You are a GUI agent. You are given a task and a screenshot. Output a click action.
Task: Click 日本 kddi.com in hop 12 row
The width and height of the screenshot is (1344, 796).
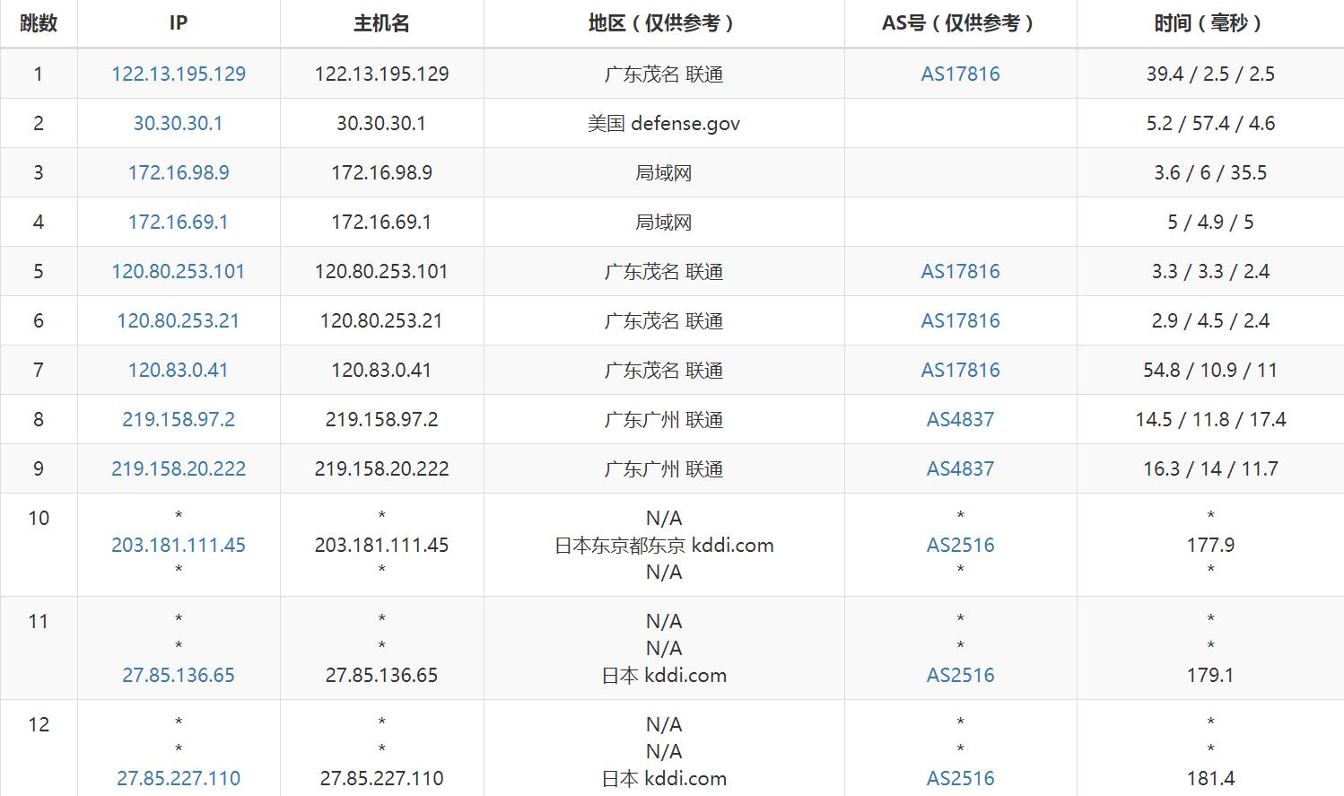(664, 778)
